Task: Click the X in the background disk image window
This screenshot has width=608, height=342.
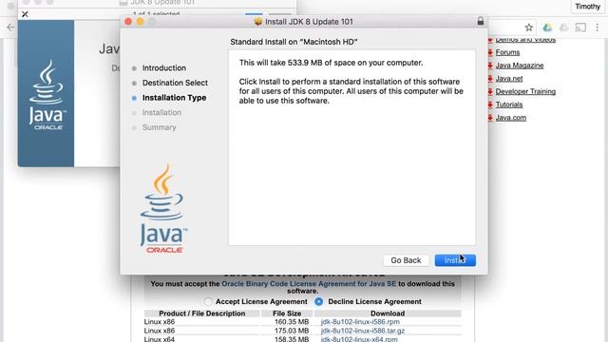Action: pyautogui.click(x=25, y=14)
